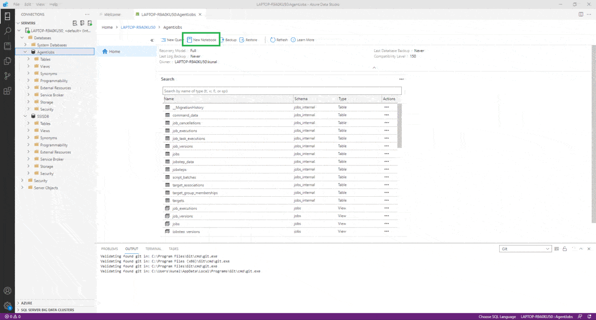Click the notifications bell in status bar
The image size is (596, 320).
(x=590, y=317)
